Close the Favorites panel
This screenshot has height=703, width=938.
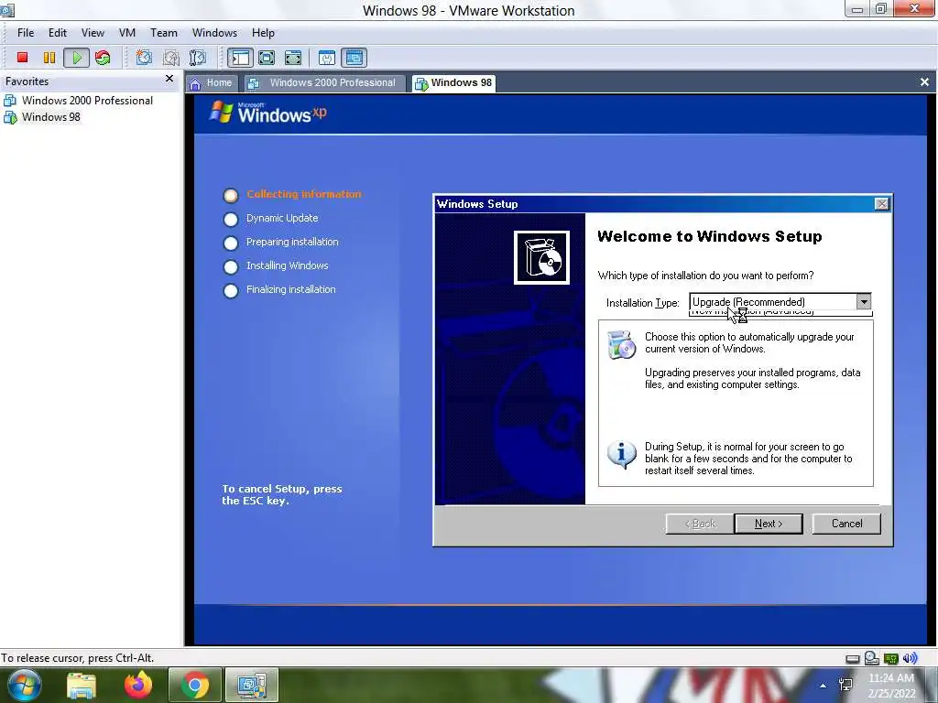[169, 79]
